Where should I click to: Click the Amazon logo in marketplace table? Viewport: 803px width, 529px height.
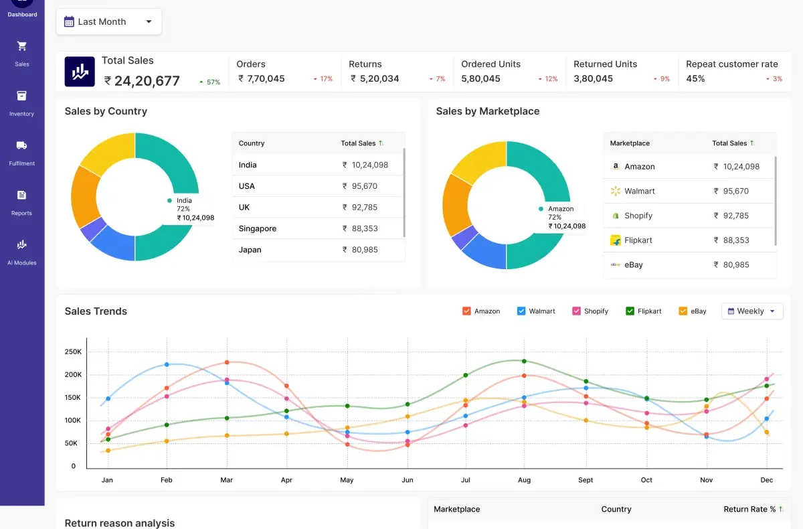pyautogui.click(x=616, y=166)
